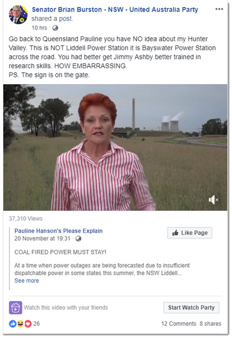Open Pauline Hanson's Please Explain page

58,231
